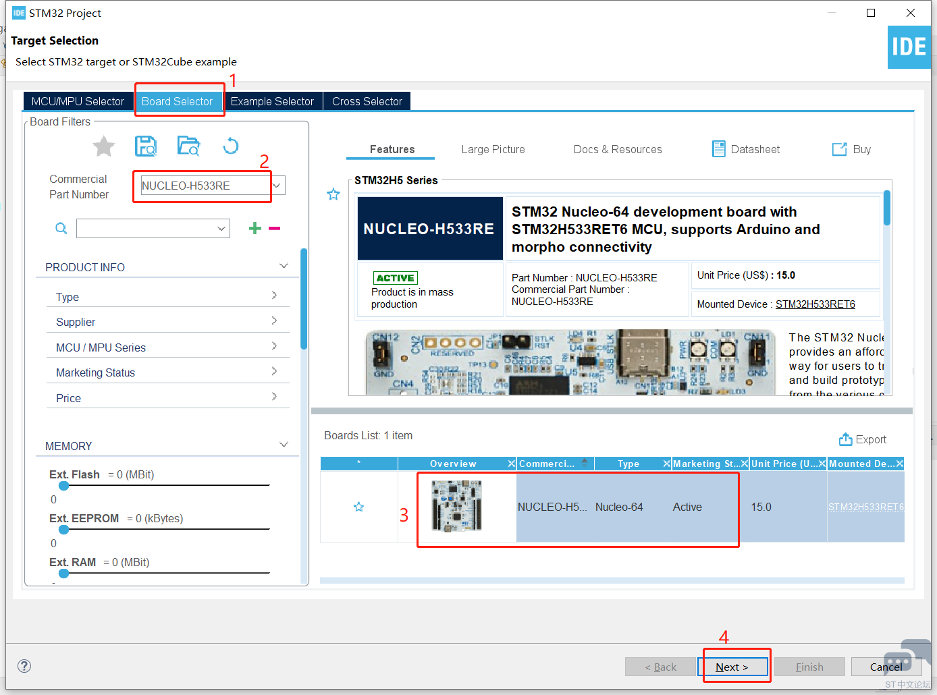Screen dimensions: 937x695
Task: Close the Unit Price column
Action: 822,464
